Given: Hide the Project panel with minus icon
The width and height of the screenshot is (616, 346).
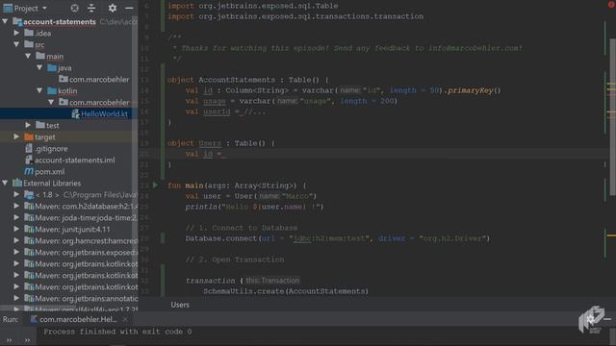Looking at the screenshot, I should 129,8.
